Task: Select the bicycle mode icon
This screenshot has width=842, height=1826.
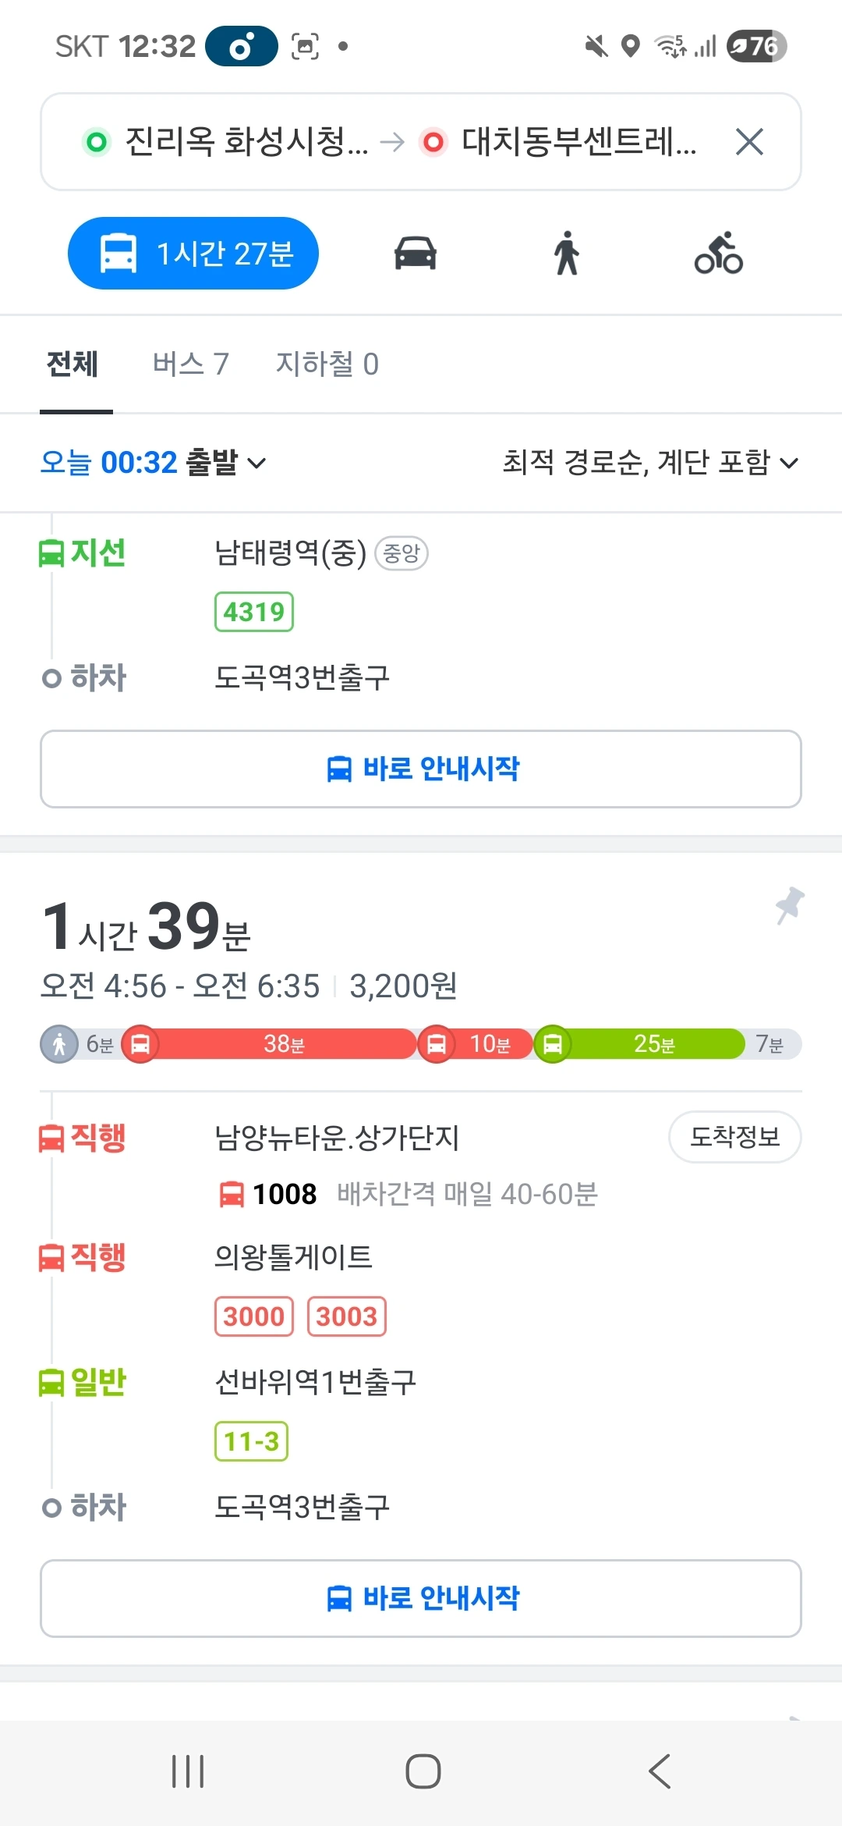Action: 719,254
